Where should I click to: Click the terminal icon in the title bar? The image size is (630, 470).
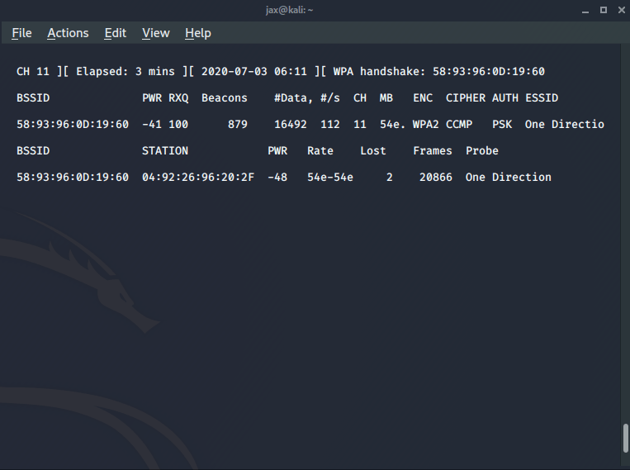coord(9,10)
